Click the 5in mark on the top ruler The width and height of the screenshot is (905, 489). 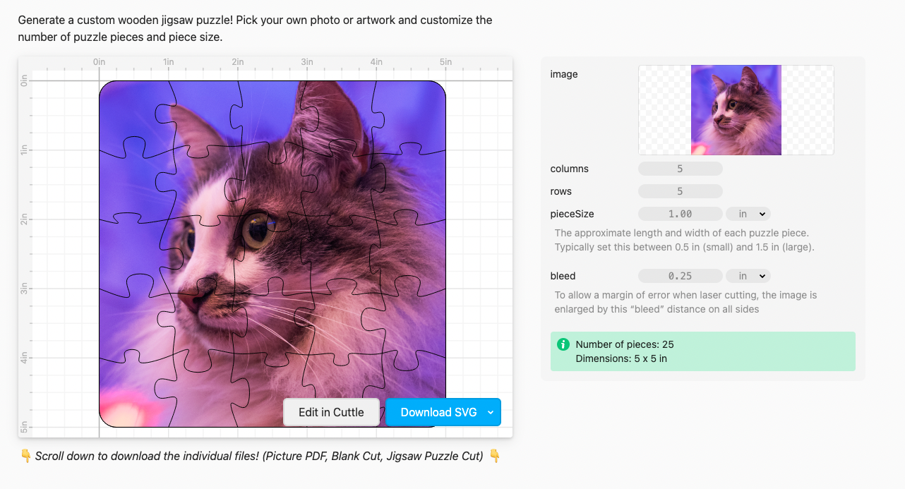[x=445, y=63]
